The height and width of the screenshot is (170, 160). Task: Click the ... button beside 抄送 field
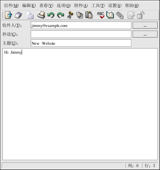point(145,34)
